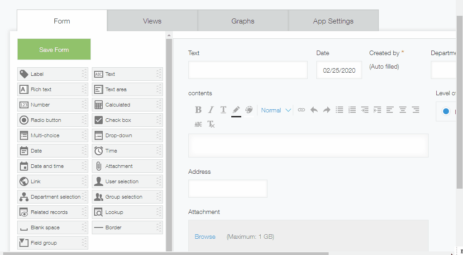Screen dimensions: 463x255
Task: Undo last edit in rich text toolbar
Action: (314, 110)
